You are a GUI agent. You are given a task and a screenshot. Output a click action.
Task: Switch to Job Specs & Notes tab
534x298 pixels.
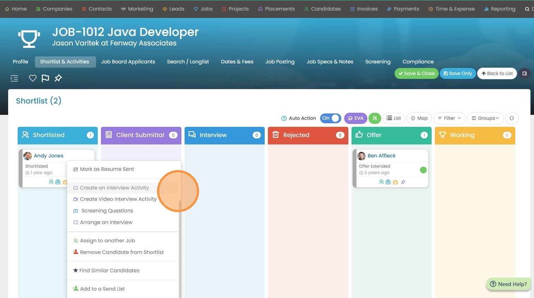pyautogui.click(x=330, y=62)
